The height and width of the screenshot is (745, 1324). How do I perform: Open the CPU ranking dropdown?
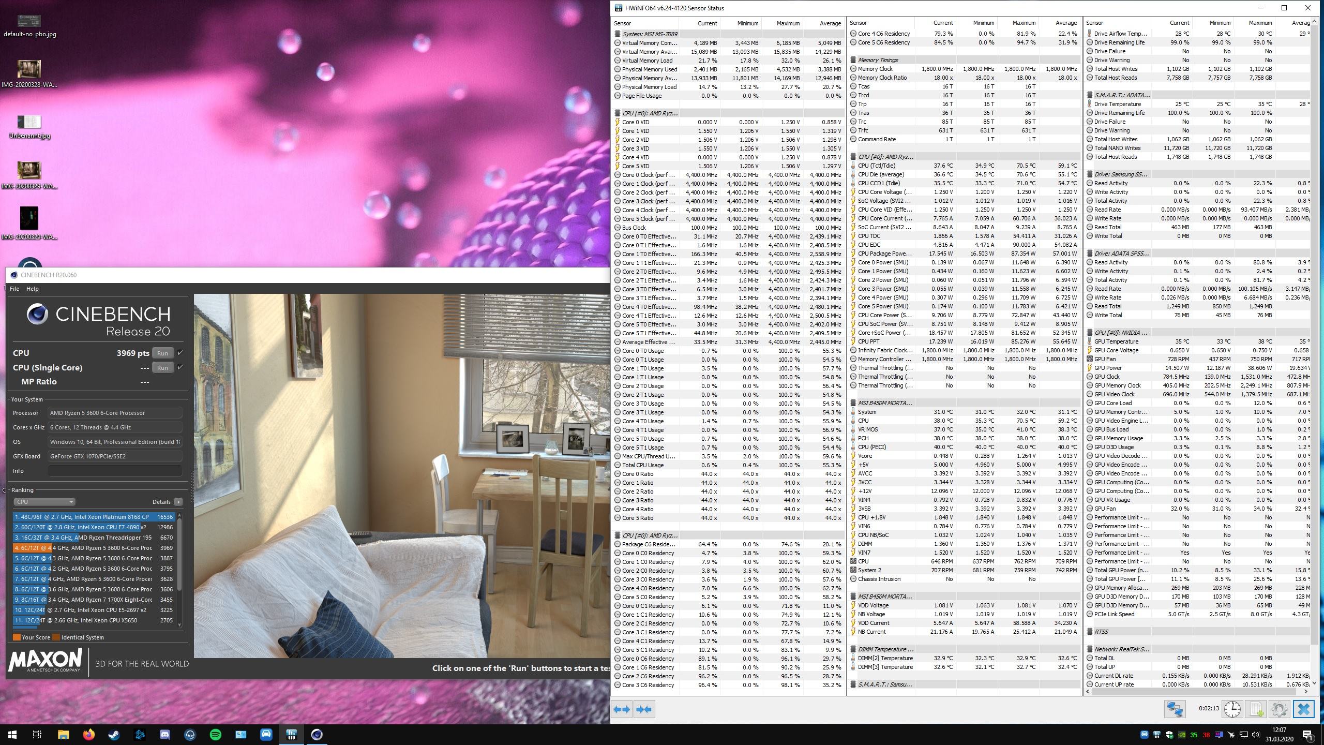tap(44, 502)
